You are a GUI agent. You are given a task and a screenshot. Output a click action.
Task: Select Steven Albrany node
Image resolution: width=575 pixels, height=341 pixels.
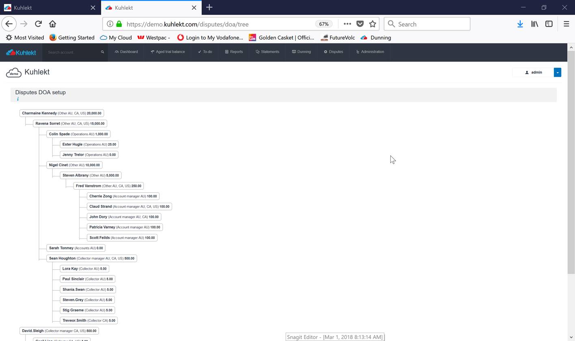click(x=91, y=175)
